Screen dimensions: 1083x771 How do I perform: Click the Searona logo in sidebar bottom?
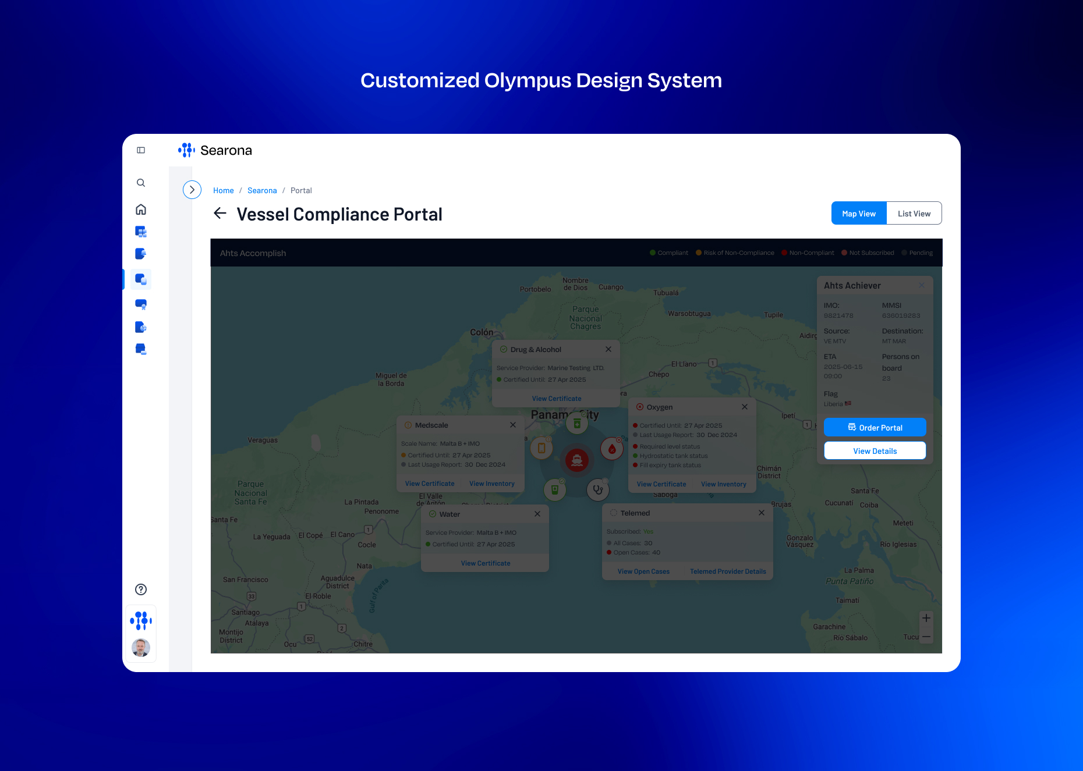(x=141, y=621)
